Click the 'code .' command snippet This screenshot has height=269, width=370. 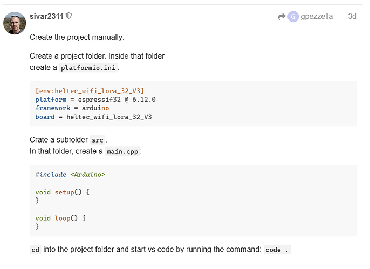point(277,250)
